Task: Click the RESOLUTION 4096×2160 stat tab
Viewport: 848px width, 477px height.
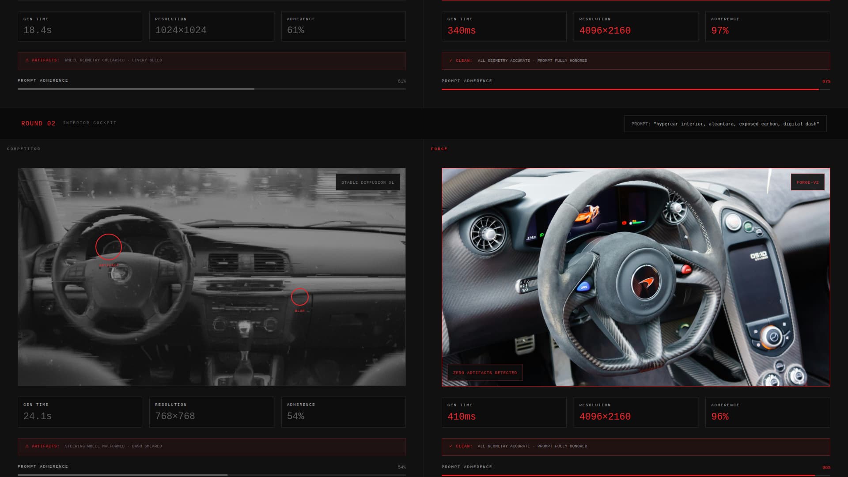Action: coord(636,26)
